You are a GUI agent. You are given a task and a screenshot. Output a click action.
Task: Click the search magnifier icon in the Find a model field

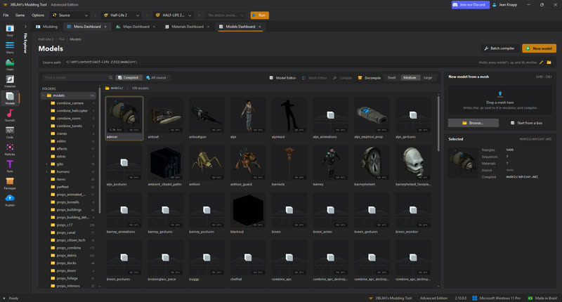pos(111,77)
